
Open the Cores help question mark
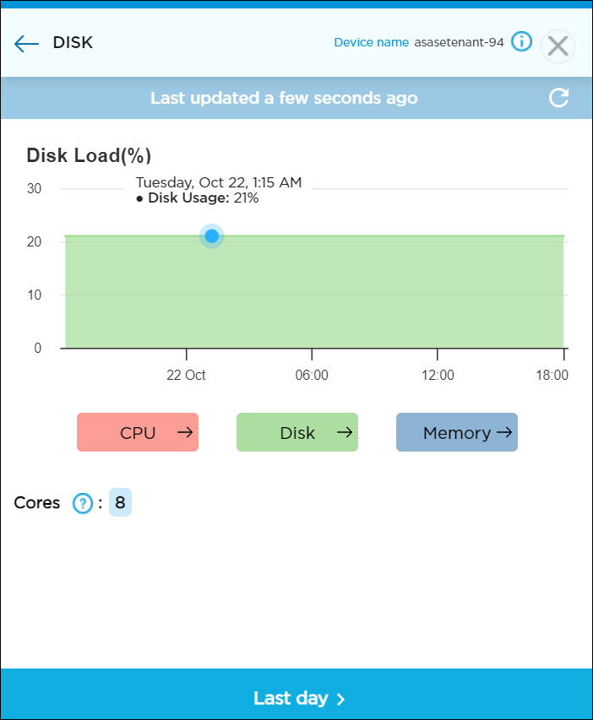(x=82, y=502)
